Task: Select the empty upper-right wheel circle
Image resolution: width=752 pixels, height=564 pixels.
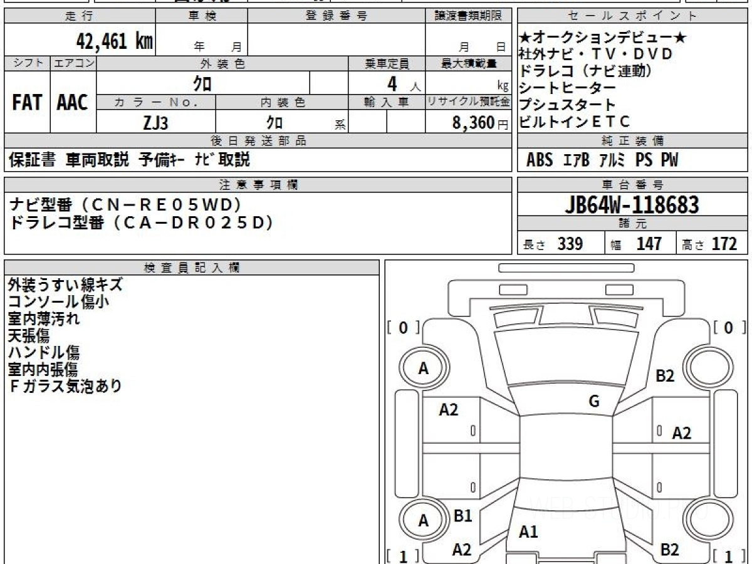Action: point(706,369)
